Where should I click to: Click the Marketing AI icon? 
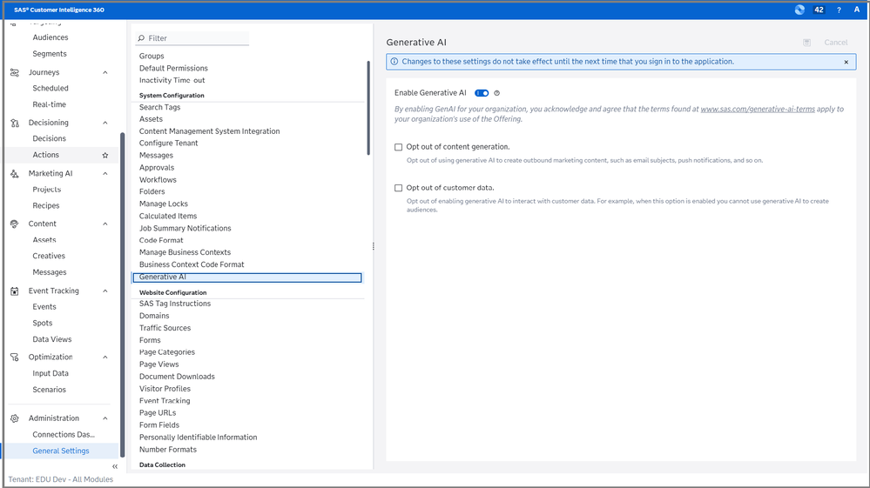click(15, 173)
